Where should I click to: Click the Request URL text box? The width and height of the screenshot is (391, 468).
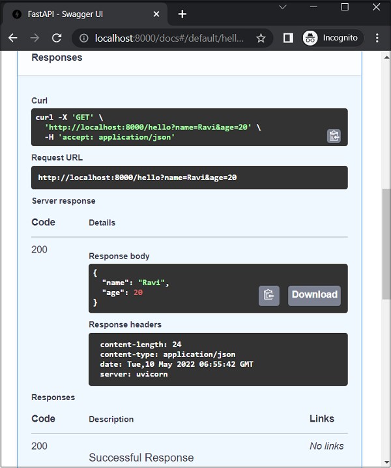[x=189, y=178]
